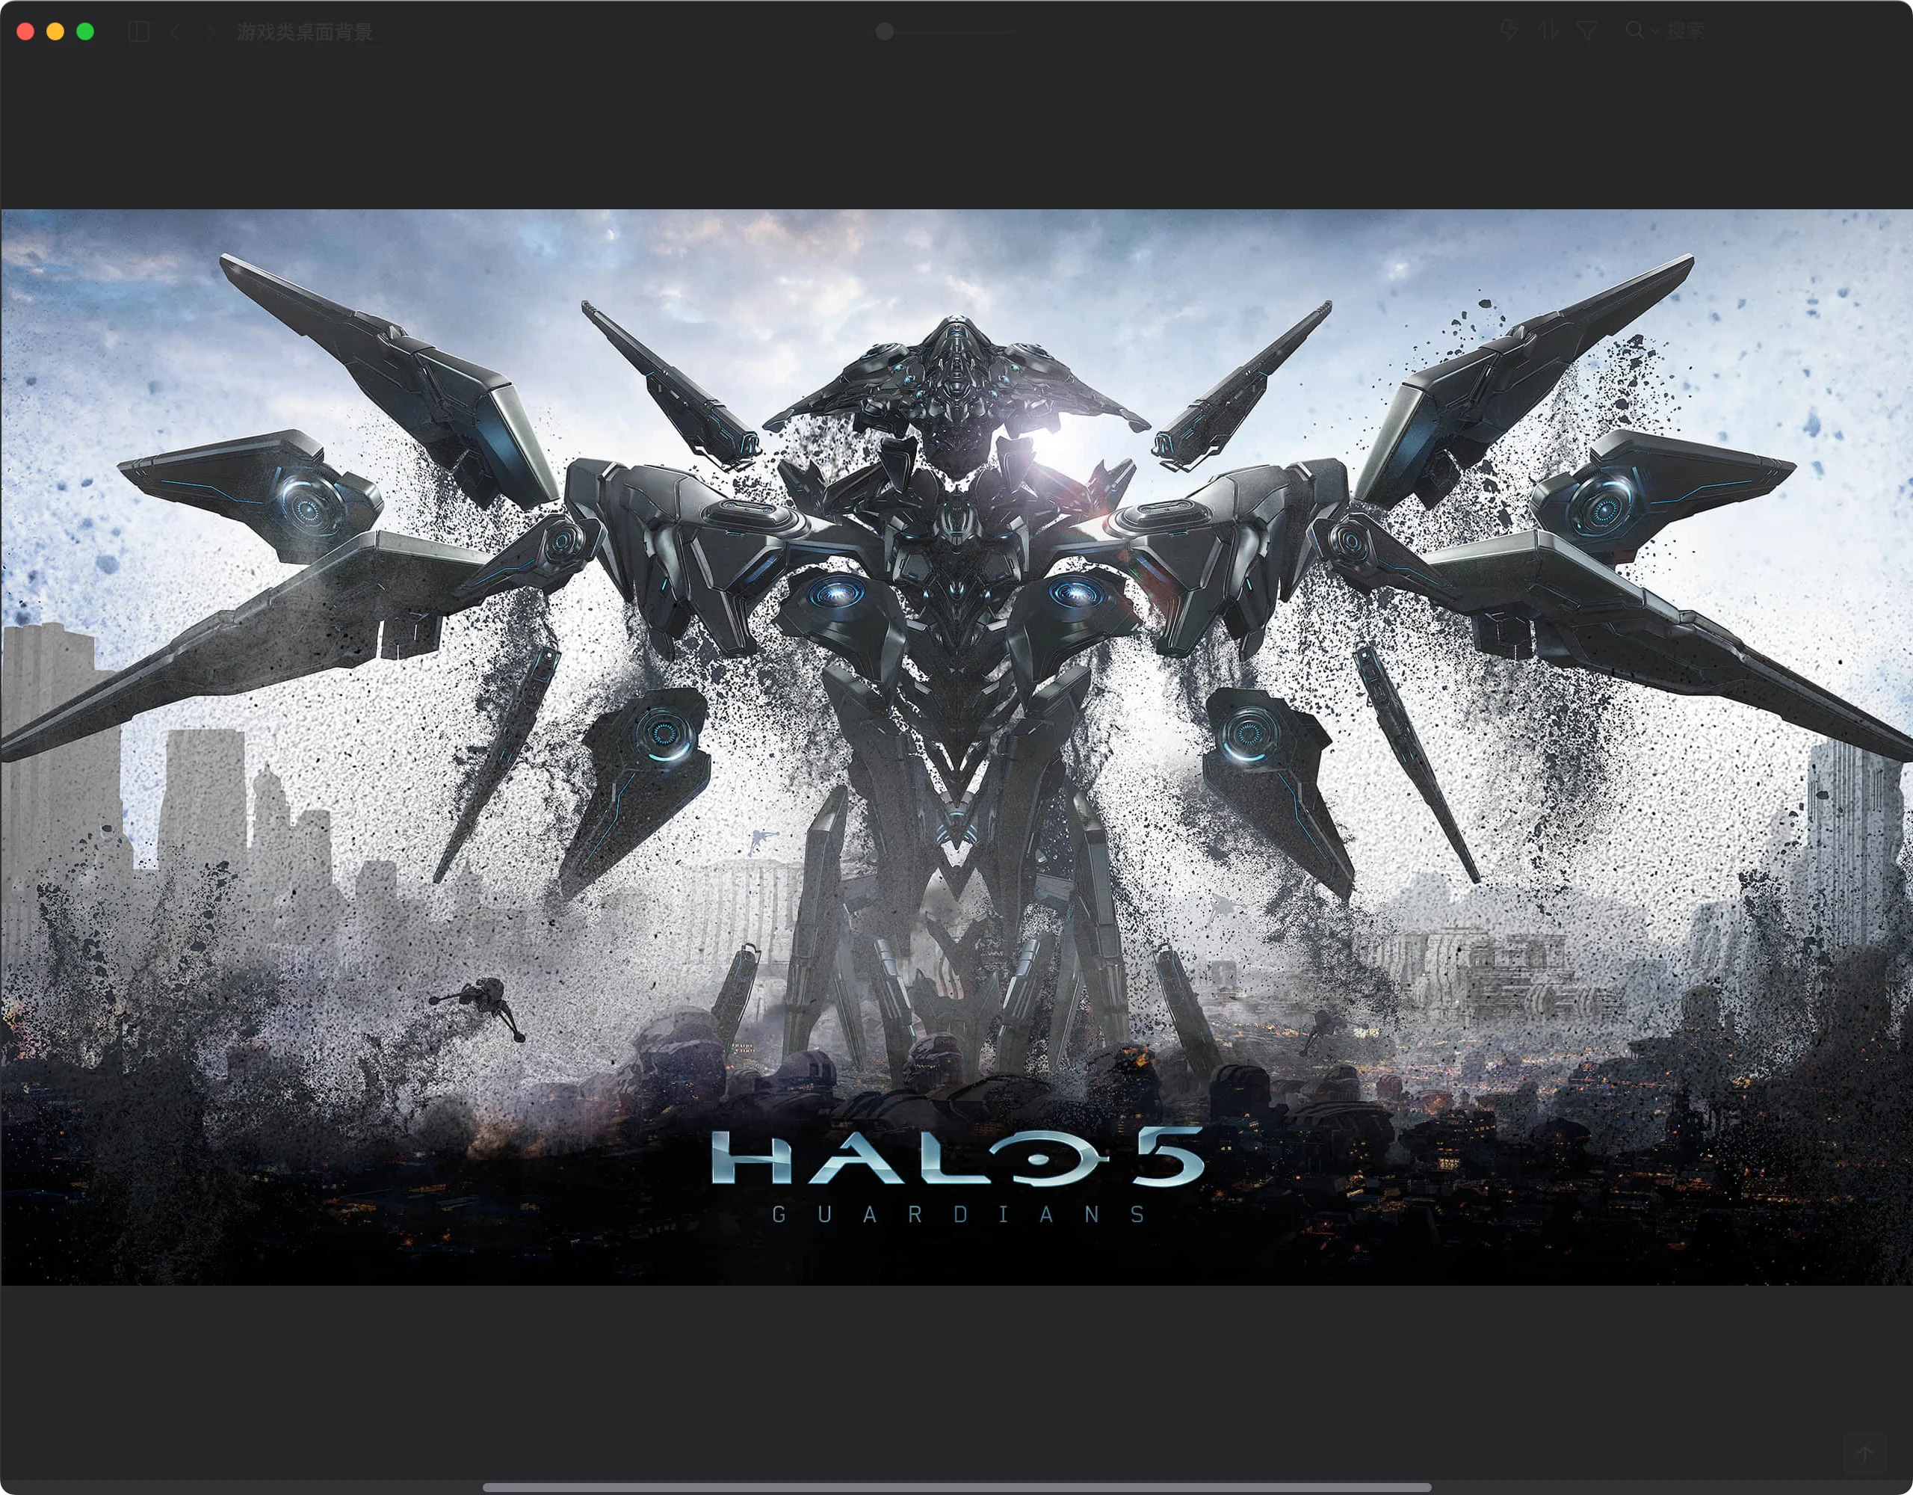Click the magnifier search icon

point(1634,31)
